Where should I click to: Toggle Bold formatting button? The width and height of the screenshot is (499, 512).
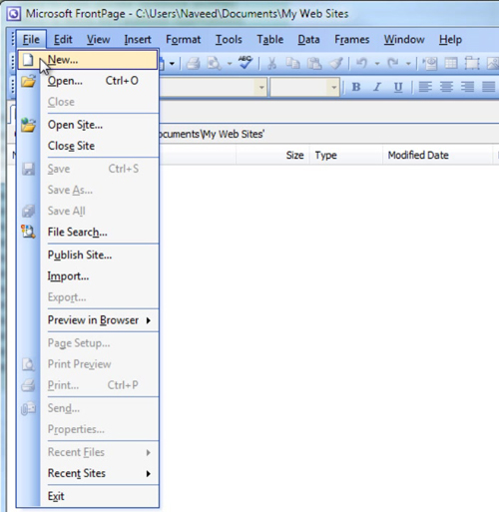[x=356, y=87]
